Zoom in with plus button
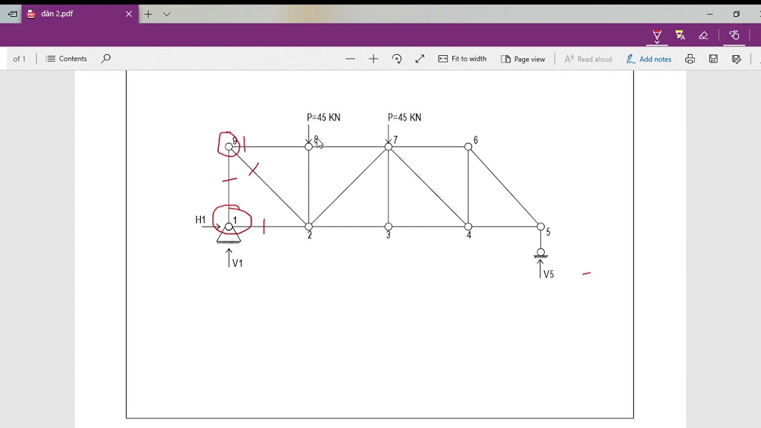The image size is (761, 428). click(373, 59)
